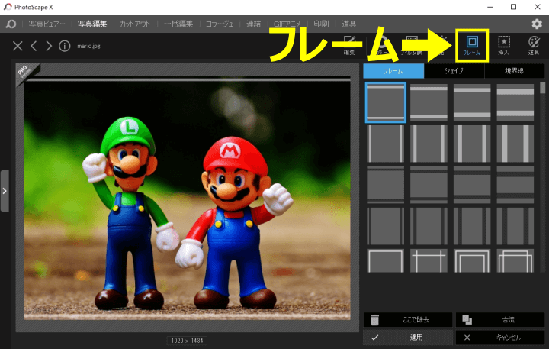
Task: Choose the thinnest dark vertical-bar frame thumbnail
Action: [x=386, y=226]
